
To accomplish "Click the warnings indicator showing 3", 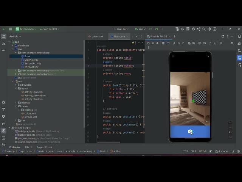I will (x=134, y=42).
